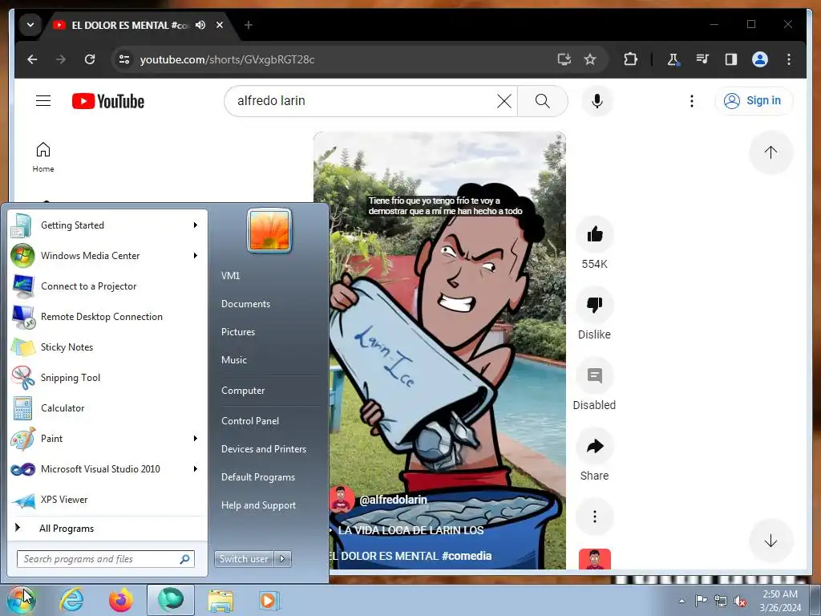821x616 pixels.
Task: Click the disabled comments icon
Action: click(x=595, y=375)
